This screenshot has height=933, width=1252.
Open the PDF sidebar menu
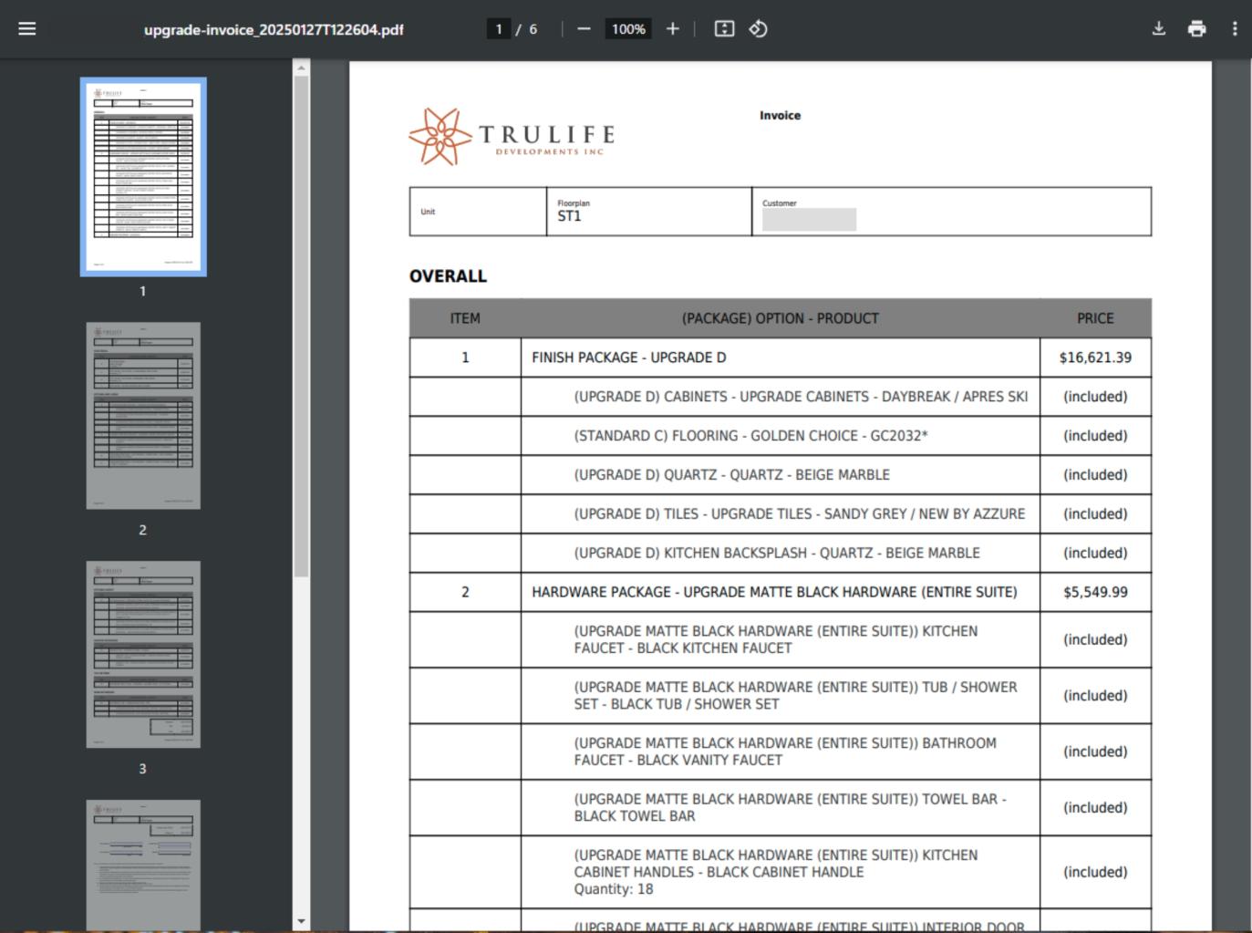pos(26,28)
